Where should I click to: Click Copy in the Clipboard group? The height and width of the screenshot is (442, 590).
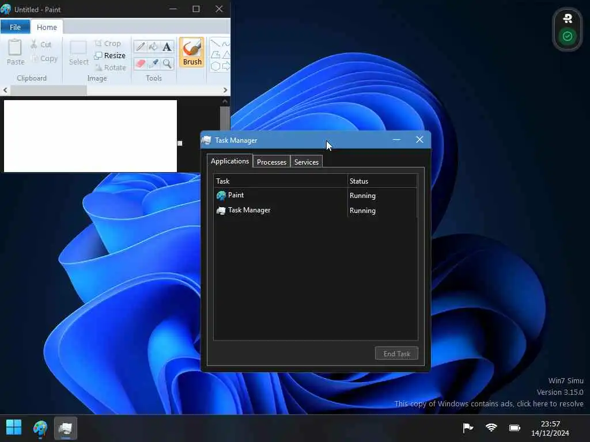44,58
